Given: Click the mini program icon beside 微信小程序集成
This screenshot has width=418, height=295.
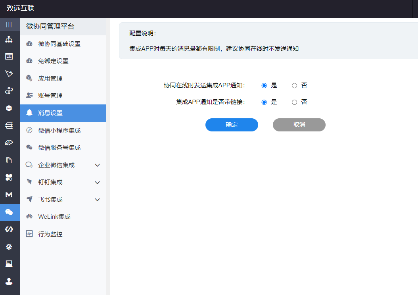Looking at the screenshot, I should 29,130.
